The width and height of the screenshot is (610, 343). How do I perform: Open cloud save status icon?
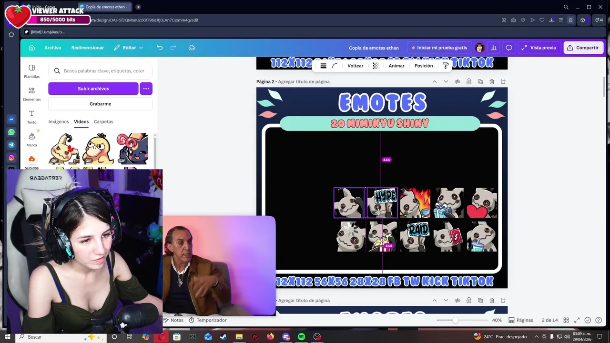[x=192, y=48]
